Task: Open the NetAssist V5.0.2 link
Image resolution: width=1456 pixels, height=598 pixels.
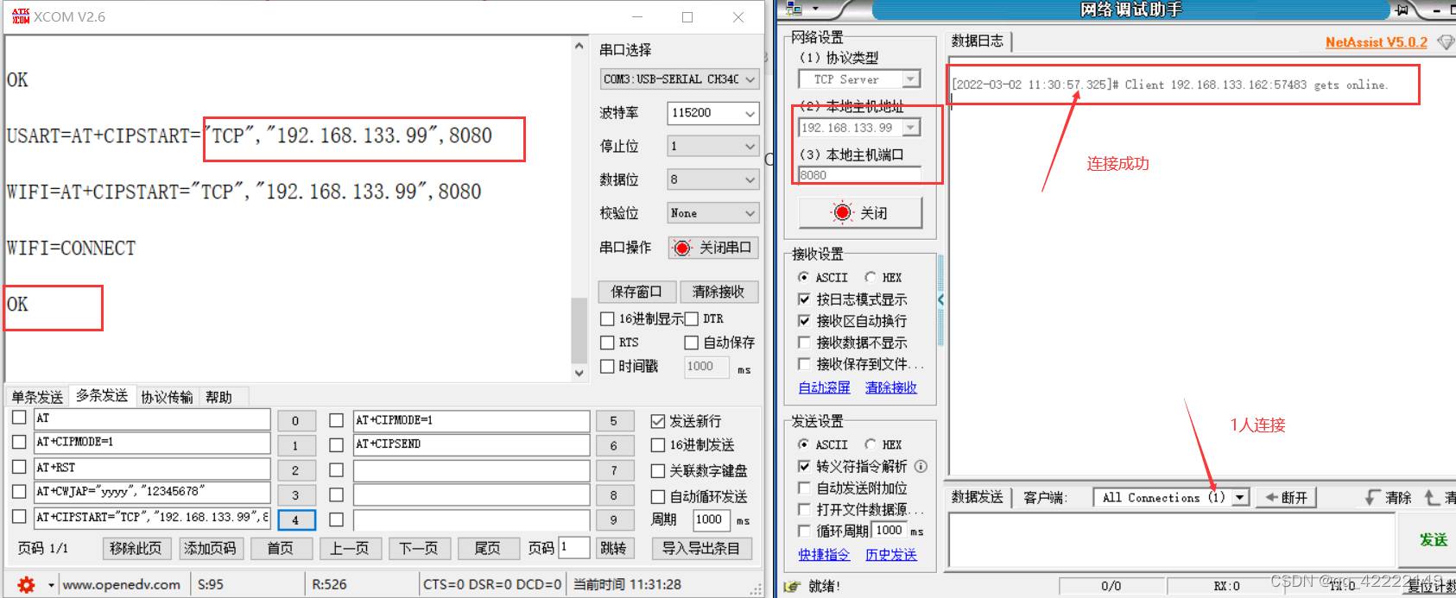Action: tap(1377, 42)
